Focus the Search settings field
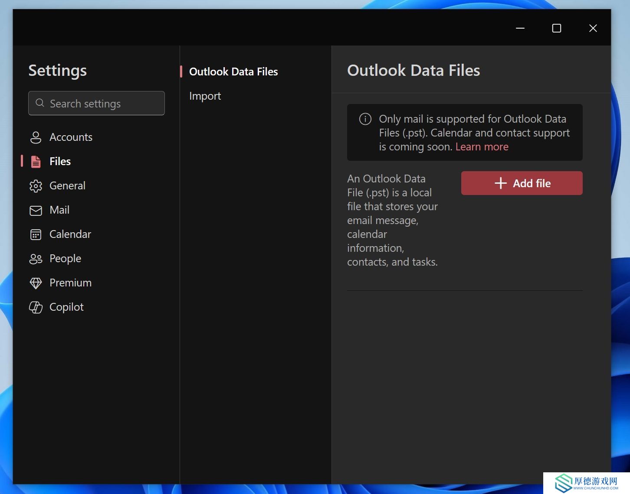Image resolution: width=630 pixels, height=494 pixels. pos(96,103)
